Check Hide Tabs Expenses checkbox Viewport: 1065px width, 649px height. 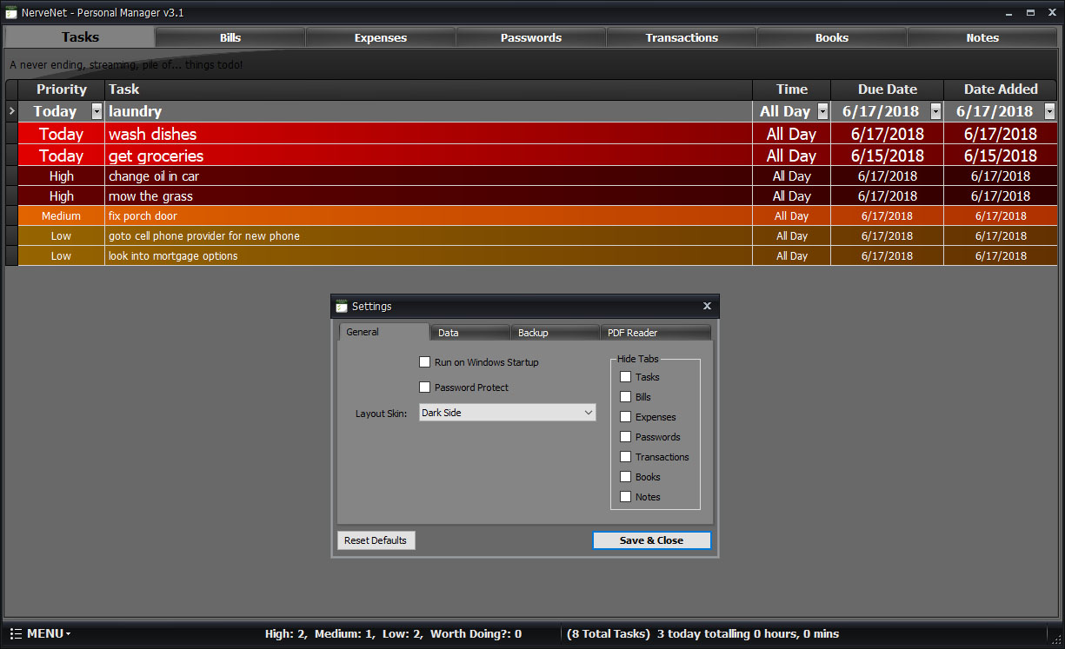(x=625, y=417)
